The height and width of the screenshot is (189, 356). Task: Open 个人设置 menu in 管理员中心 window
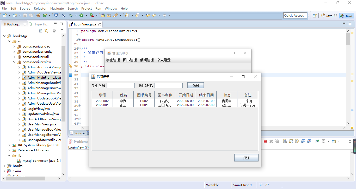click(164, 60)
